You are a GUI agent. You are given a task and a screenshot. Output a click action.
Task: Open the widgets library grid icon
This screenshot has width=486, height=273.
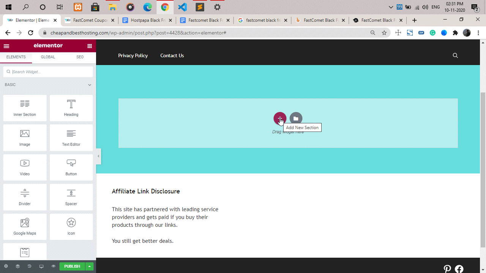point(90,45)
